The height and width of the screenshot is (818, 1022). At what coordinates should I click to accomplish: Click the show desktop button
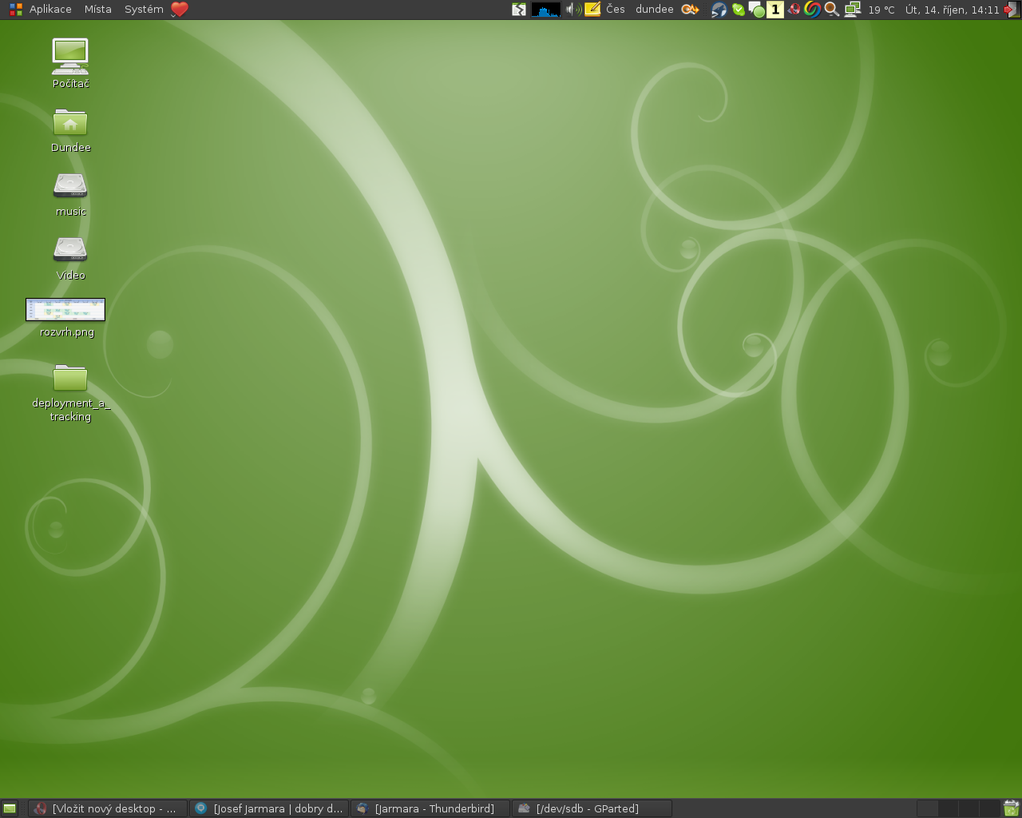click(x=10, y=808)
